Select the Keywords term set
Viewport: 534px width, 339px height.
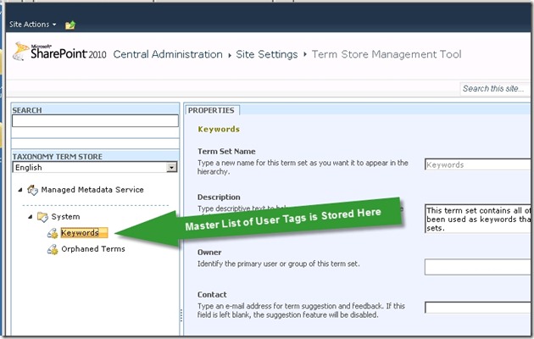pyautogui.click(x=84, y=233)
